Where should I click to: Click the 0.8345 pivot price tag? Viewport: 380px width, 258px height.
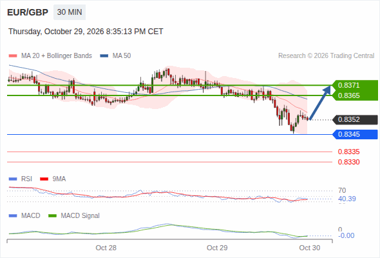pos(355,134)
